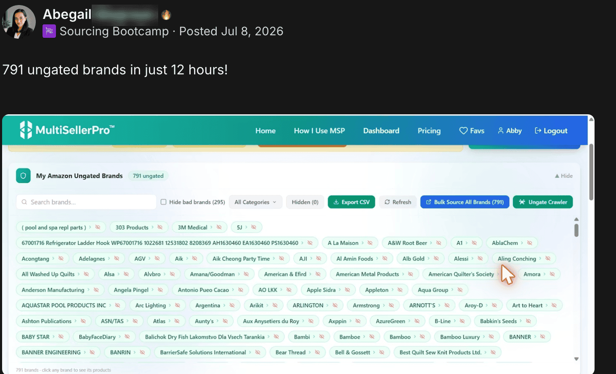Screen dimensions: 616x374
Task: Open the AQUASTAR POOL PRODUCTS INC chip
Action: click(71, 306)
